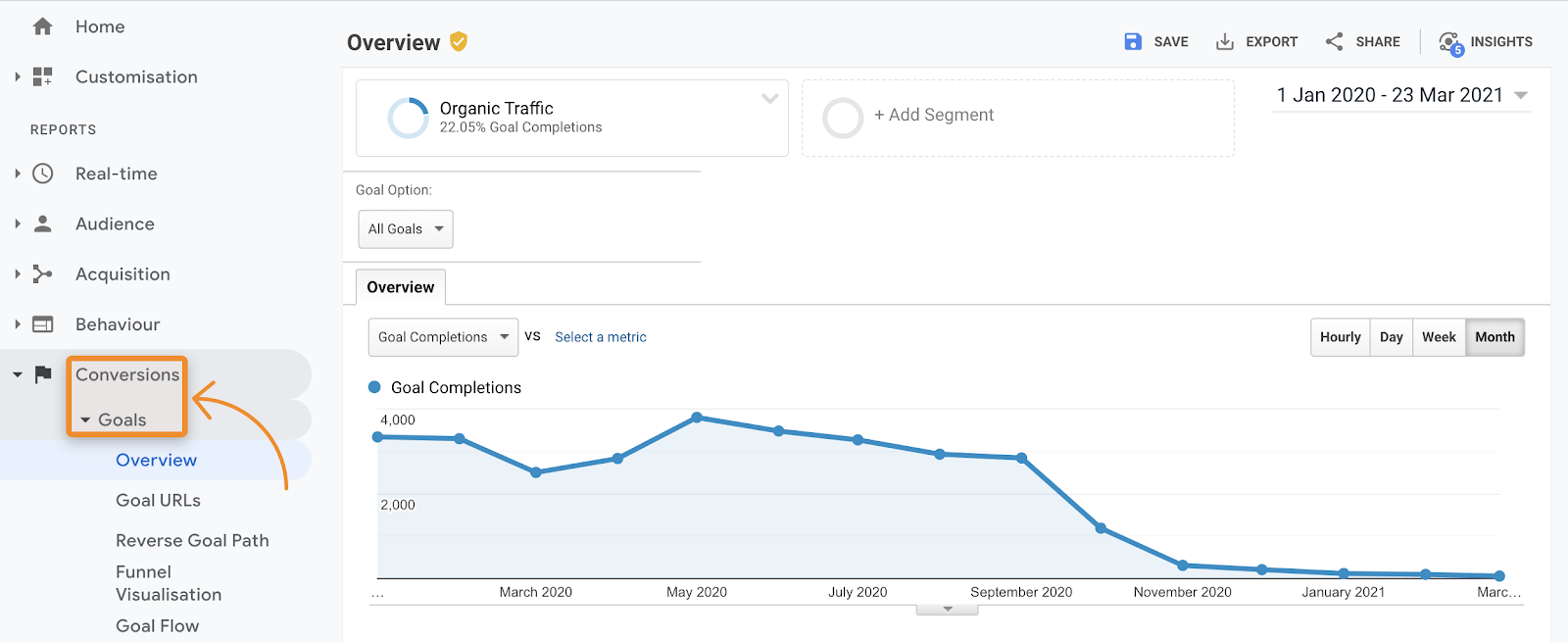
Task: Open Insights panel icon
Action: (1450, 42)
